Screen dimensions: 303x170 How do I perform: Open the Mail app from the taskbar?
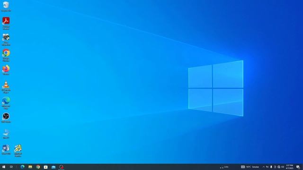tap(53, 167)
